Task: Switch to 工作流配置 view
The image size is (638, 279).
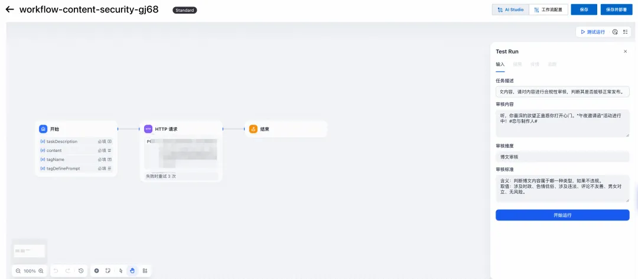Action: (x=548, y=9)
